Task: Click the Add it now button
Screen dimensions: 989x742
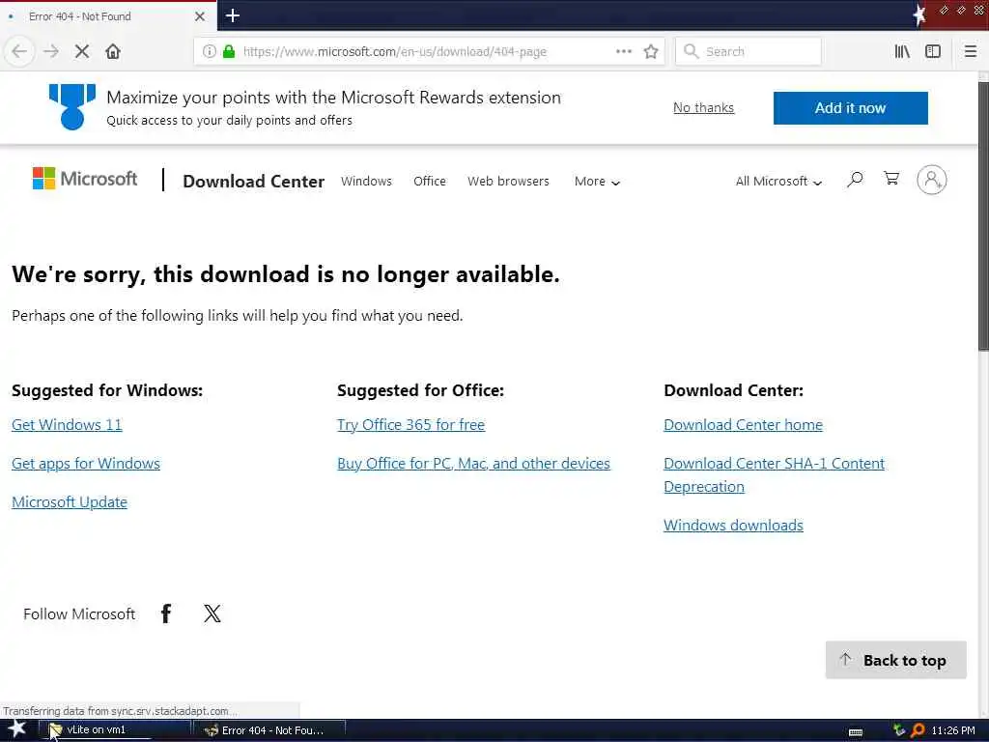Action: [850, 108]
